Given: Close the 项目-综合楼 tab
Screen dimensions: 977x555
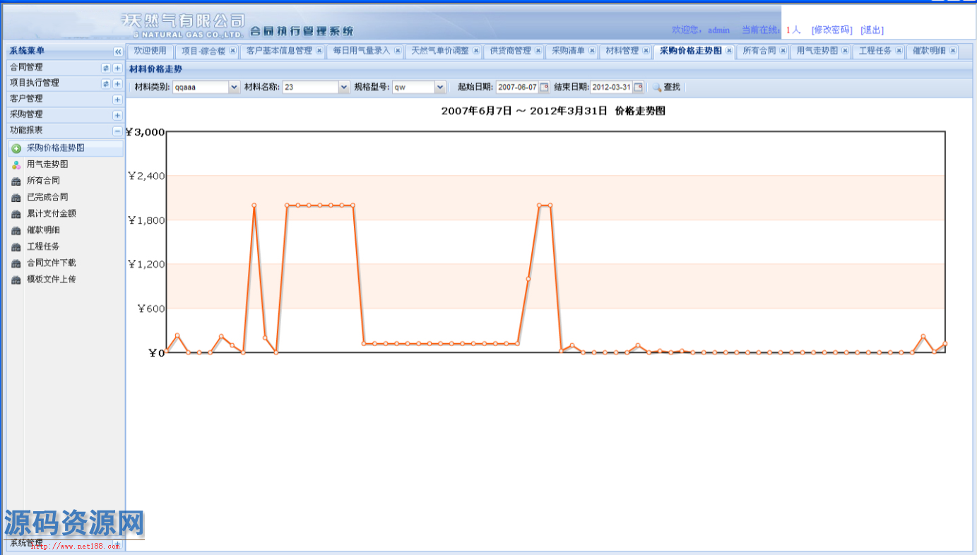Looking at the screenshot, I should pyautogui.click(x=233, y=51).
